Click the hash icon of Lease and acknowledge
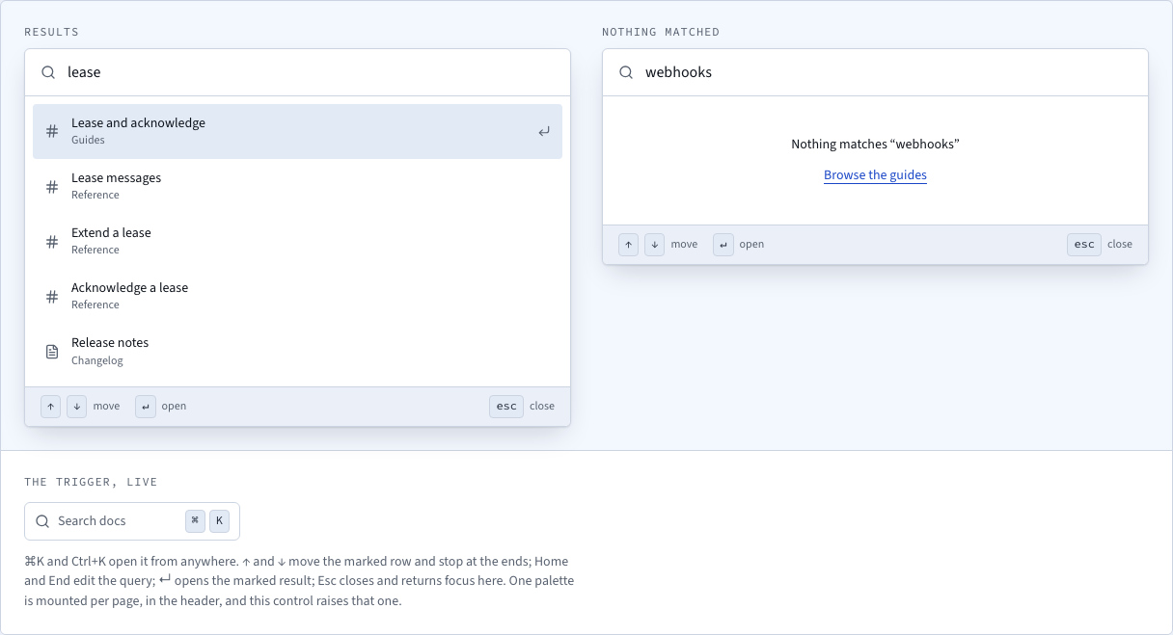 point(52,131)
